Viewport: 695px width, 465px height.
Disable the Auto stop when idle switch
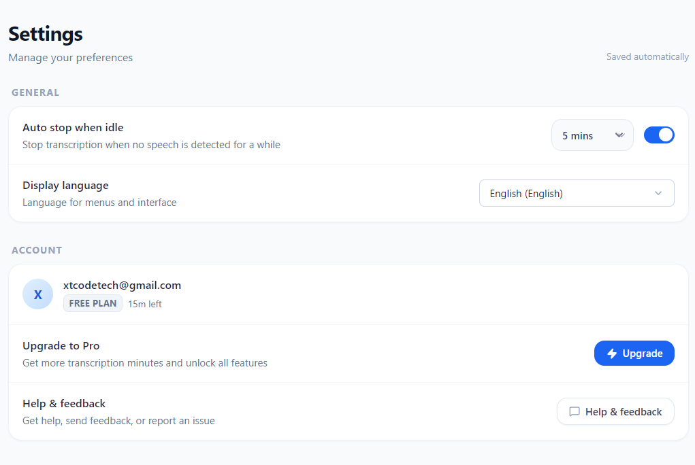[x=659, y=135]
